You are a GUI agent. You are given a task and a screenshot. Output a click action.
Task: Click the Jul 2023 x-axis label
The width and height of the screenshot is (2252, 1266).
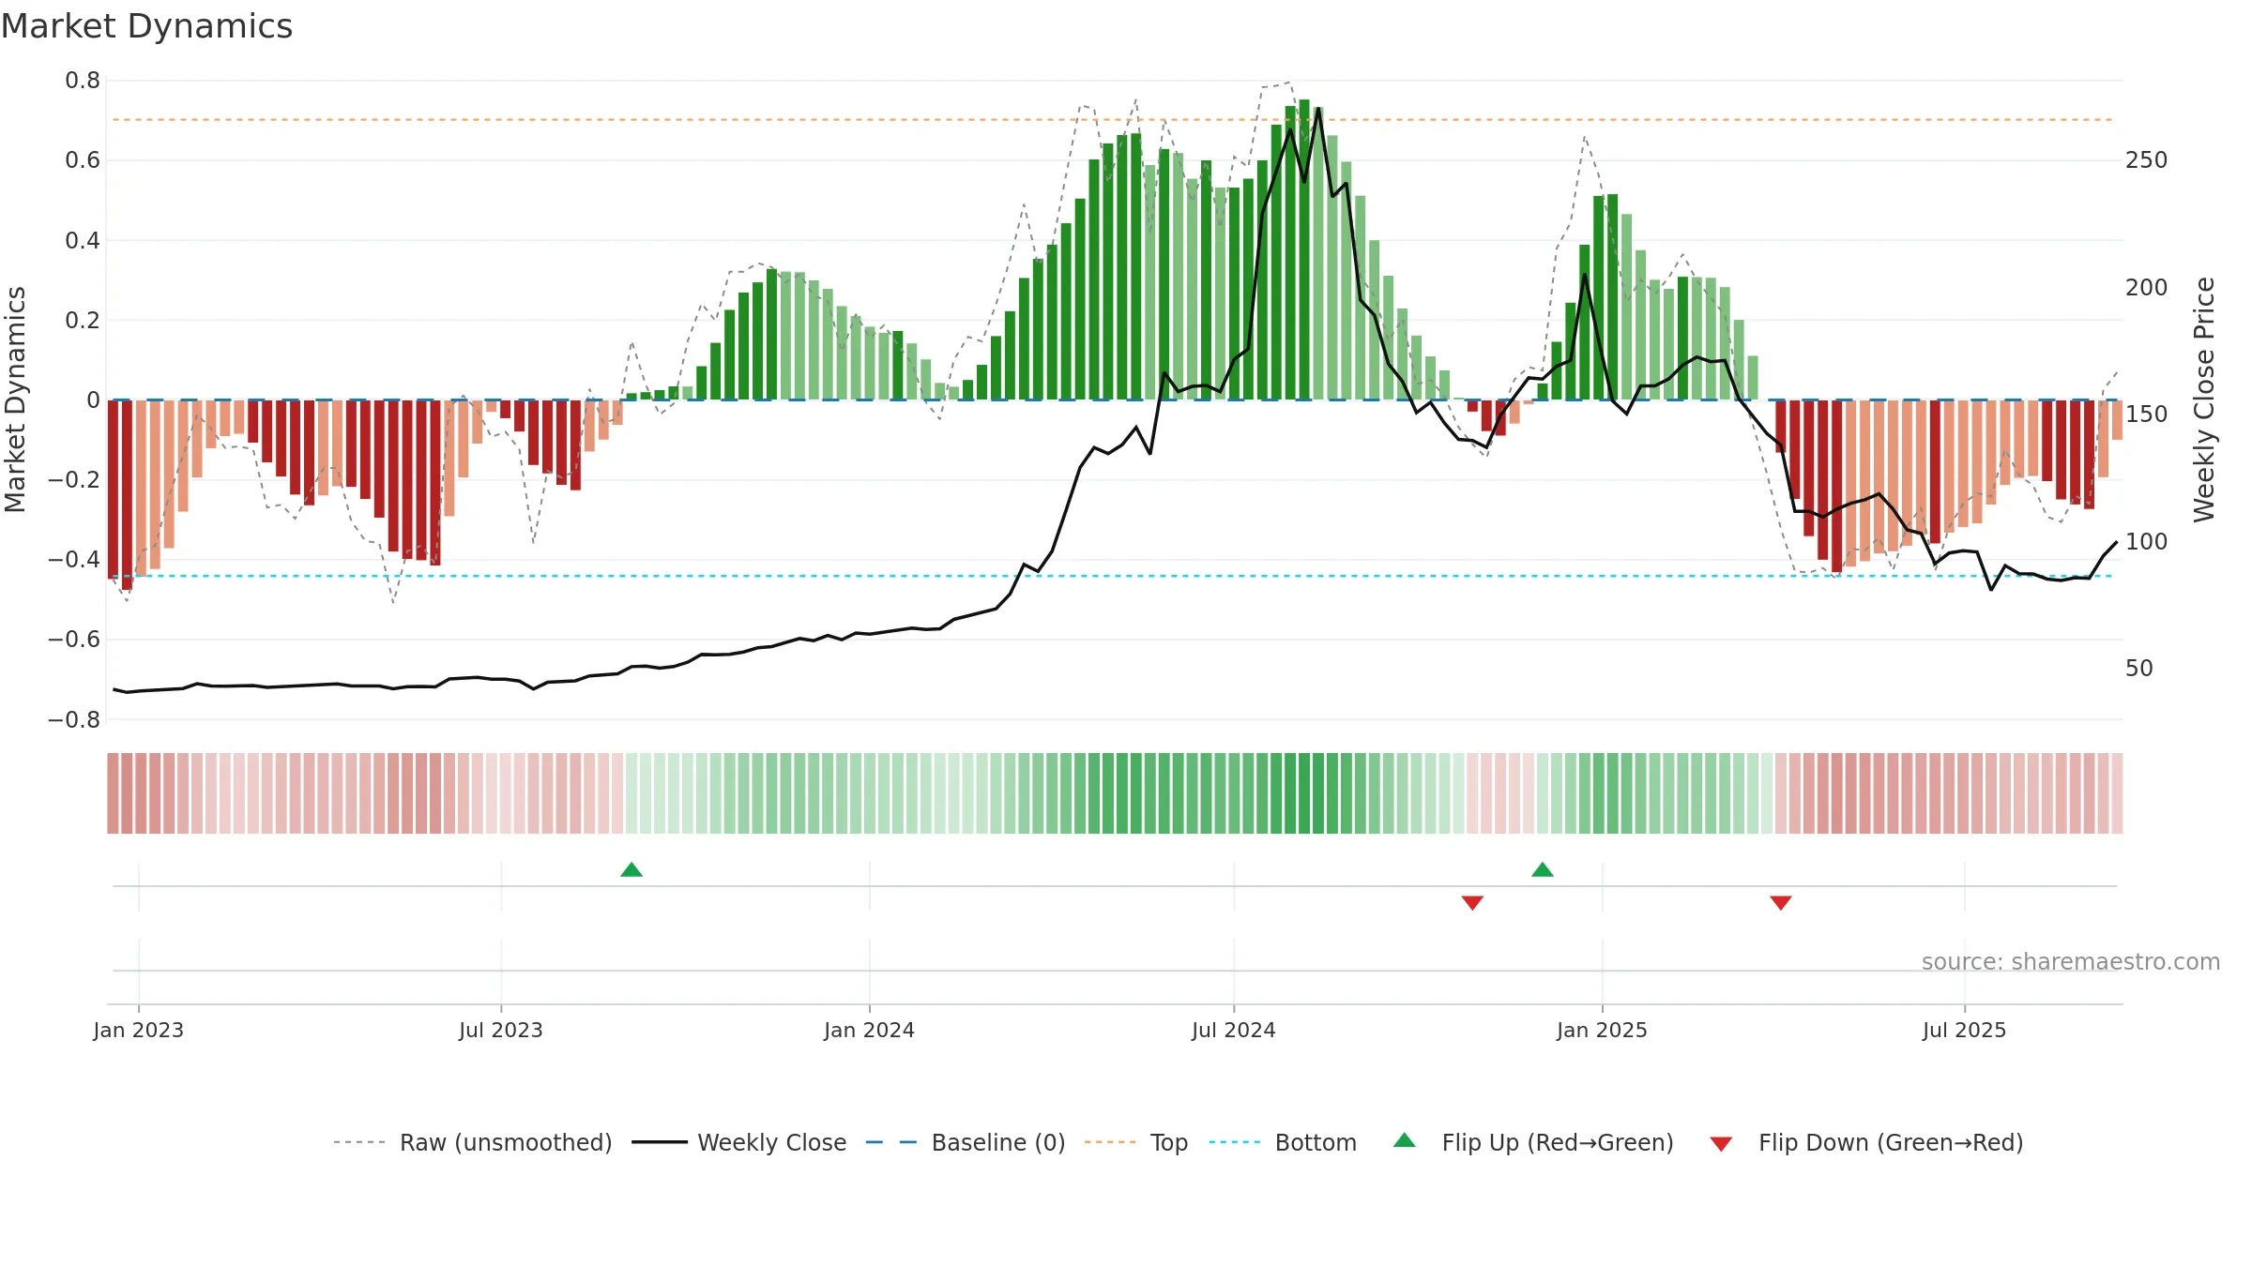tap(501, 1030)
